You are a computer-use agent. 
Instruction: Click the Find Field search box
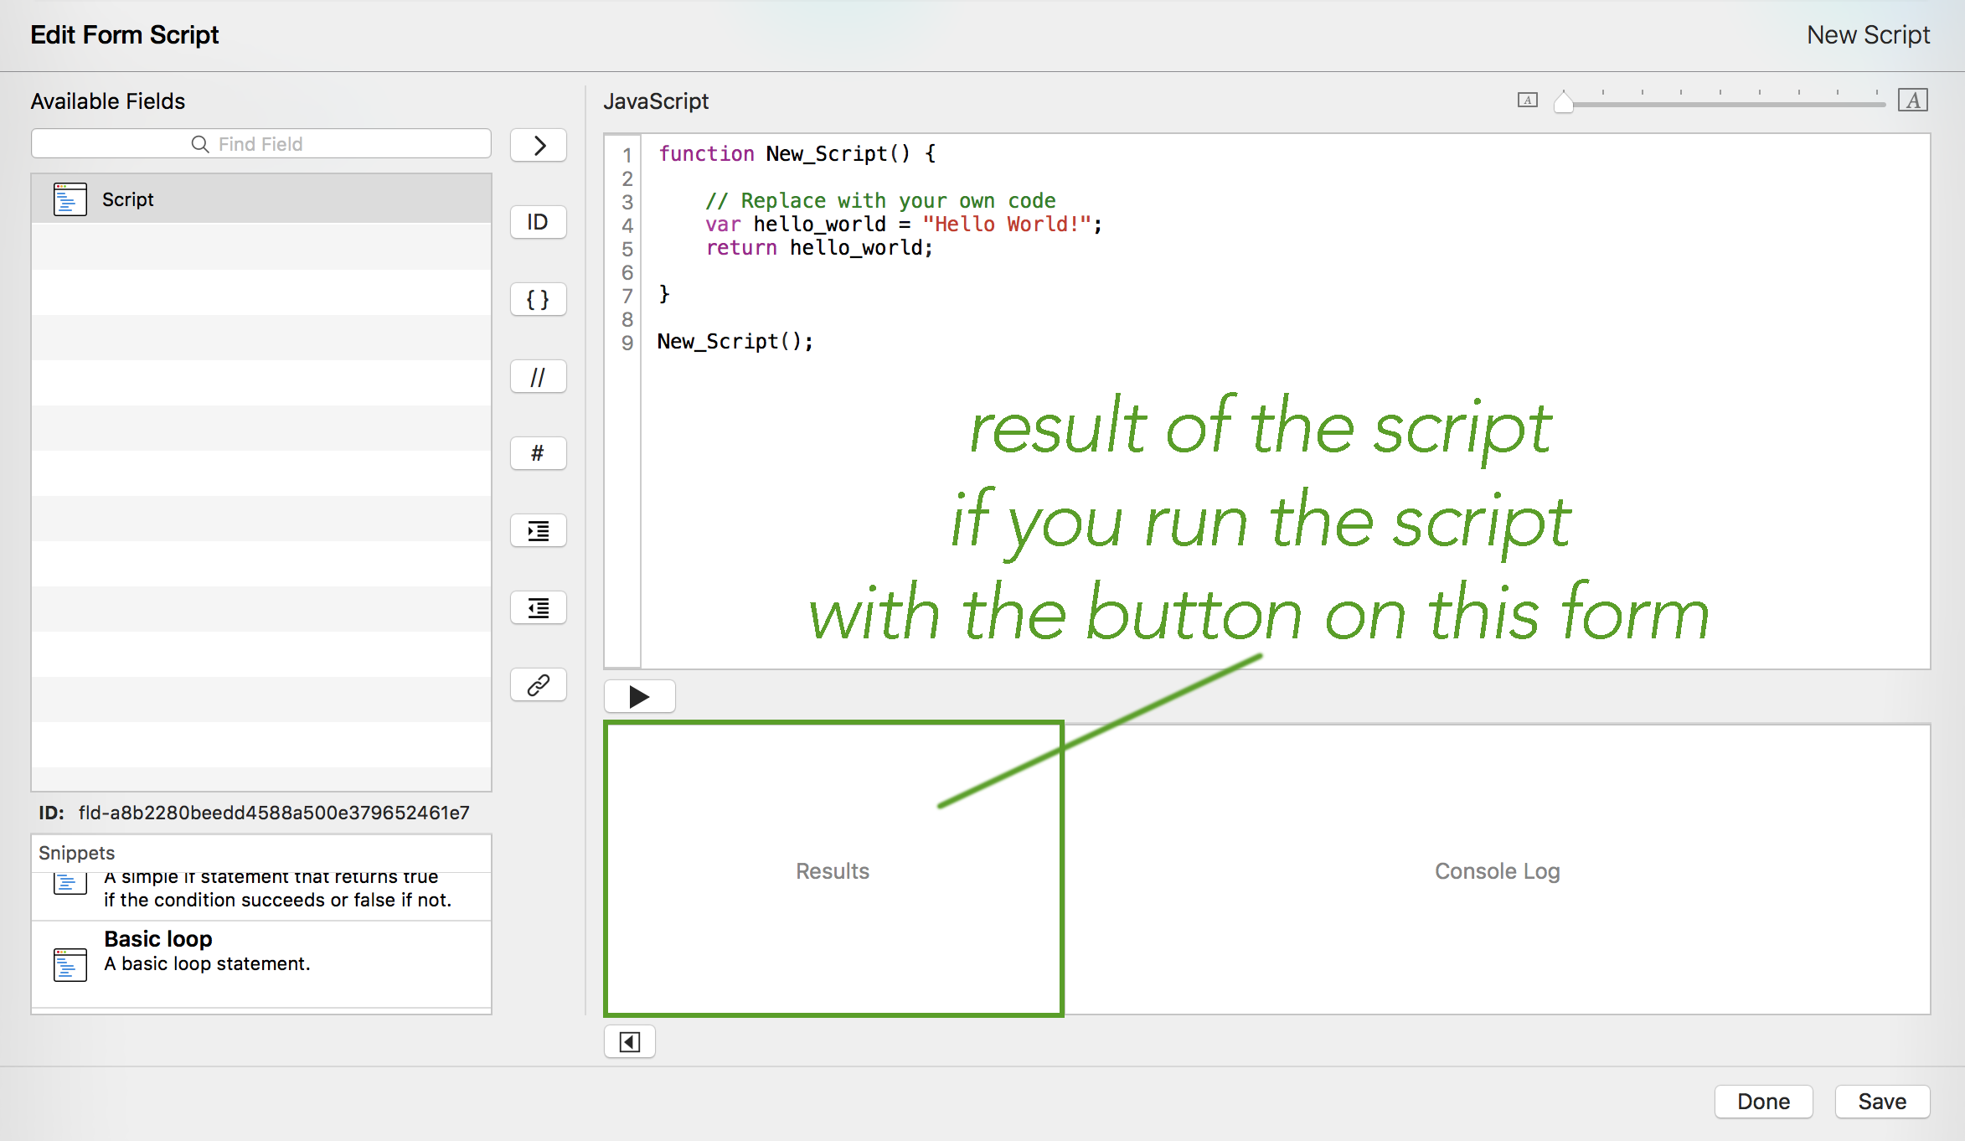tap(261, 144)
